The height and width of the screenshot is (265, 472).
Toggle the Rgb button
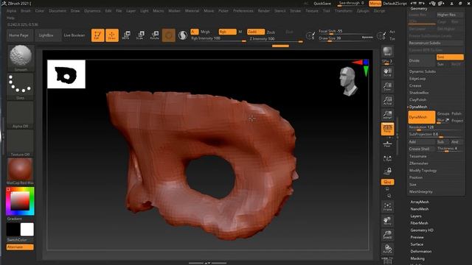228,32
